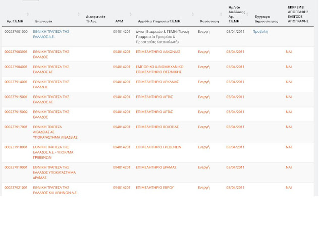
Task: Select name ΕΘΝΙΚΗ ΤΡΑΠΕΖΑ ΛΙΒΑΔΕΙΑΣ ΑΕ ΥΠΟΚΑΤΑΣΤΗΜΑ ΛΙΒΑΔΕΙΑΣ
Action: pos(55,132)
